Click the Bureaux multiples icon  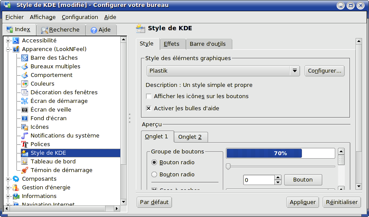(25, 67)
